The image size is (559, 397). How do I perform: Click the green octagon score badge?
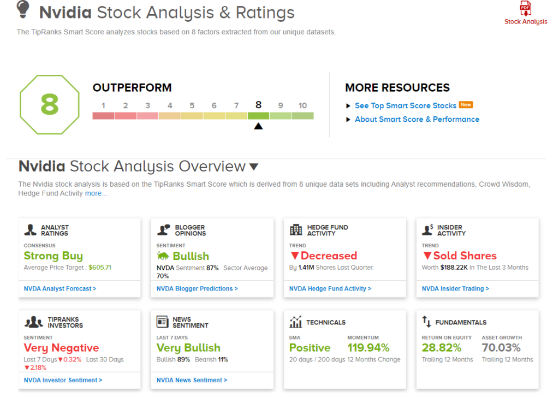tap(49, 105)
